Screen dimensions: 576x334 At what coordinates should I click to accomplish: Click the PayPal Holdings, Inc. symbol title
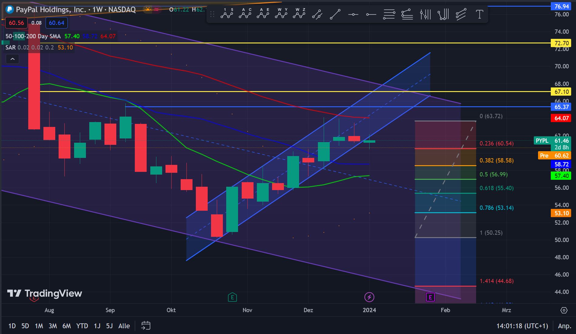pyautogui.click(x=51, y=9)
